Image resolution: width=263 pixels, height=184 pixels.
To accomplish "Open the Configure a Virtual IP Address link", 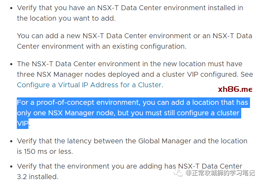I will (x=89, y=85).
